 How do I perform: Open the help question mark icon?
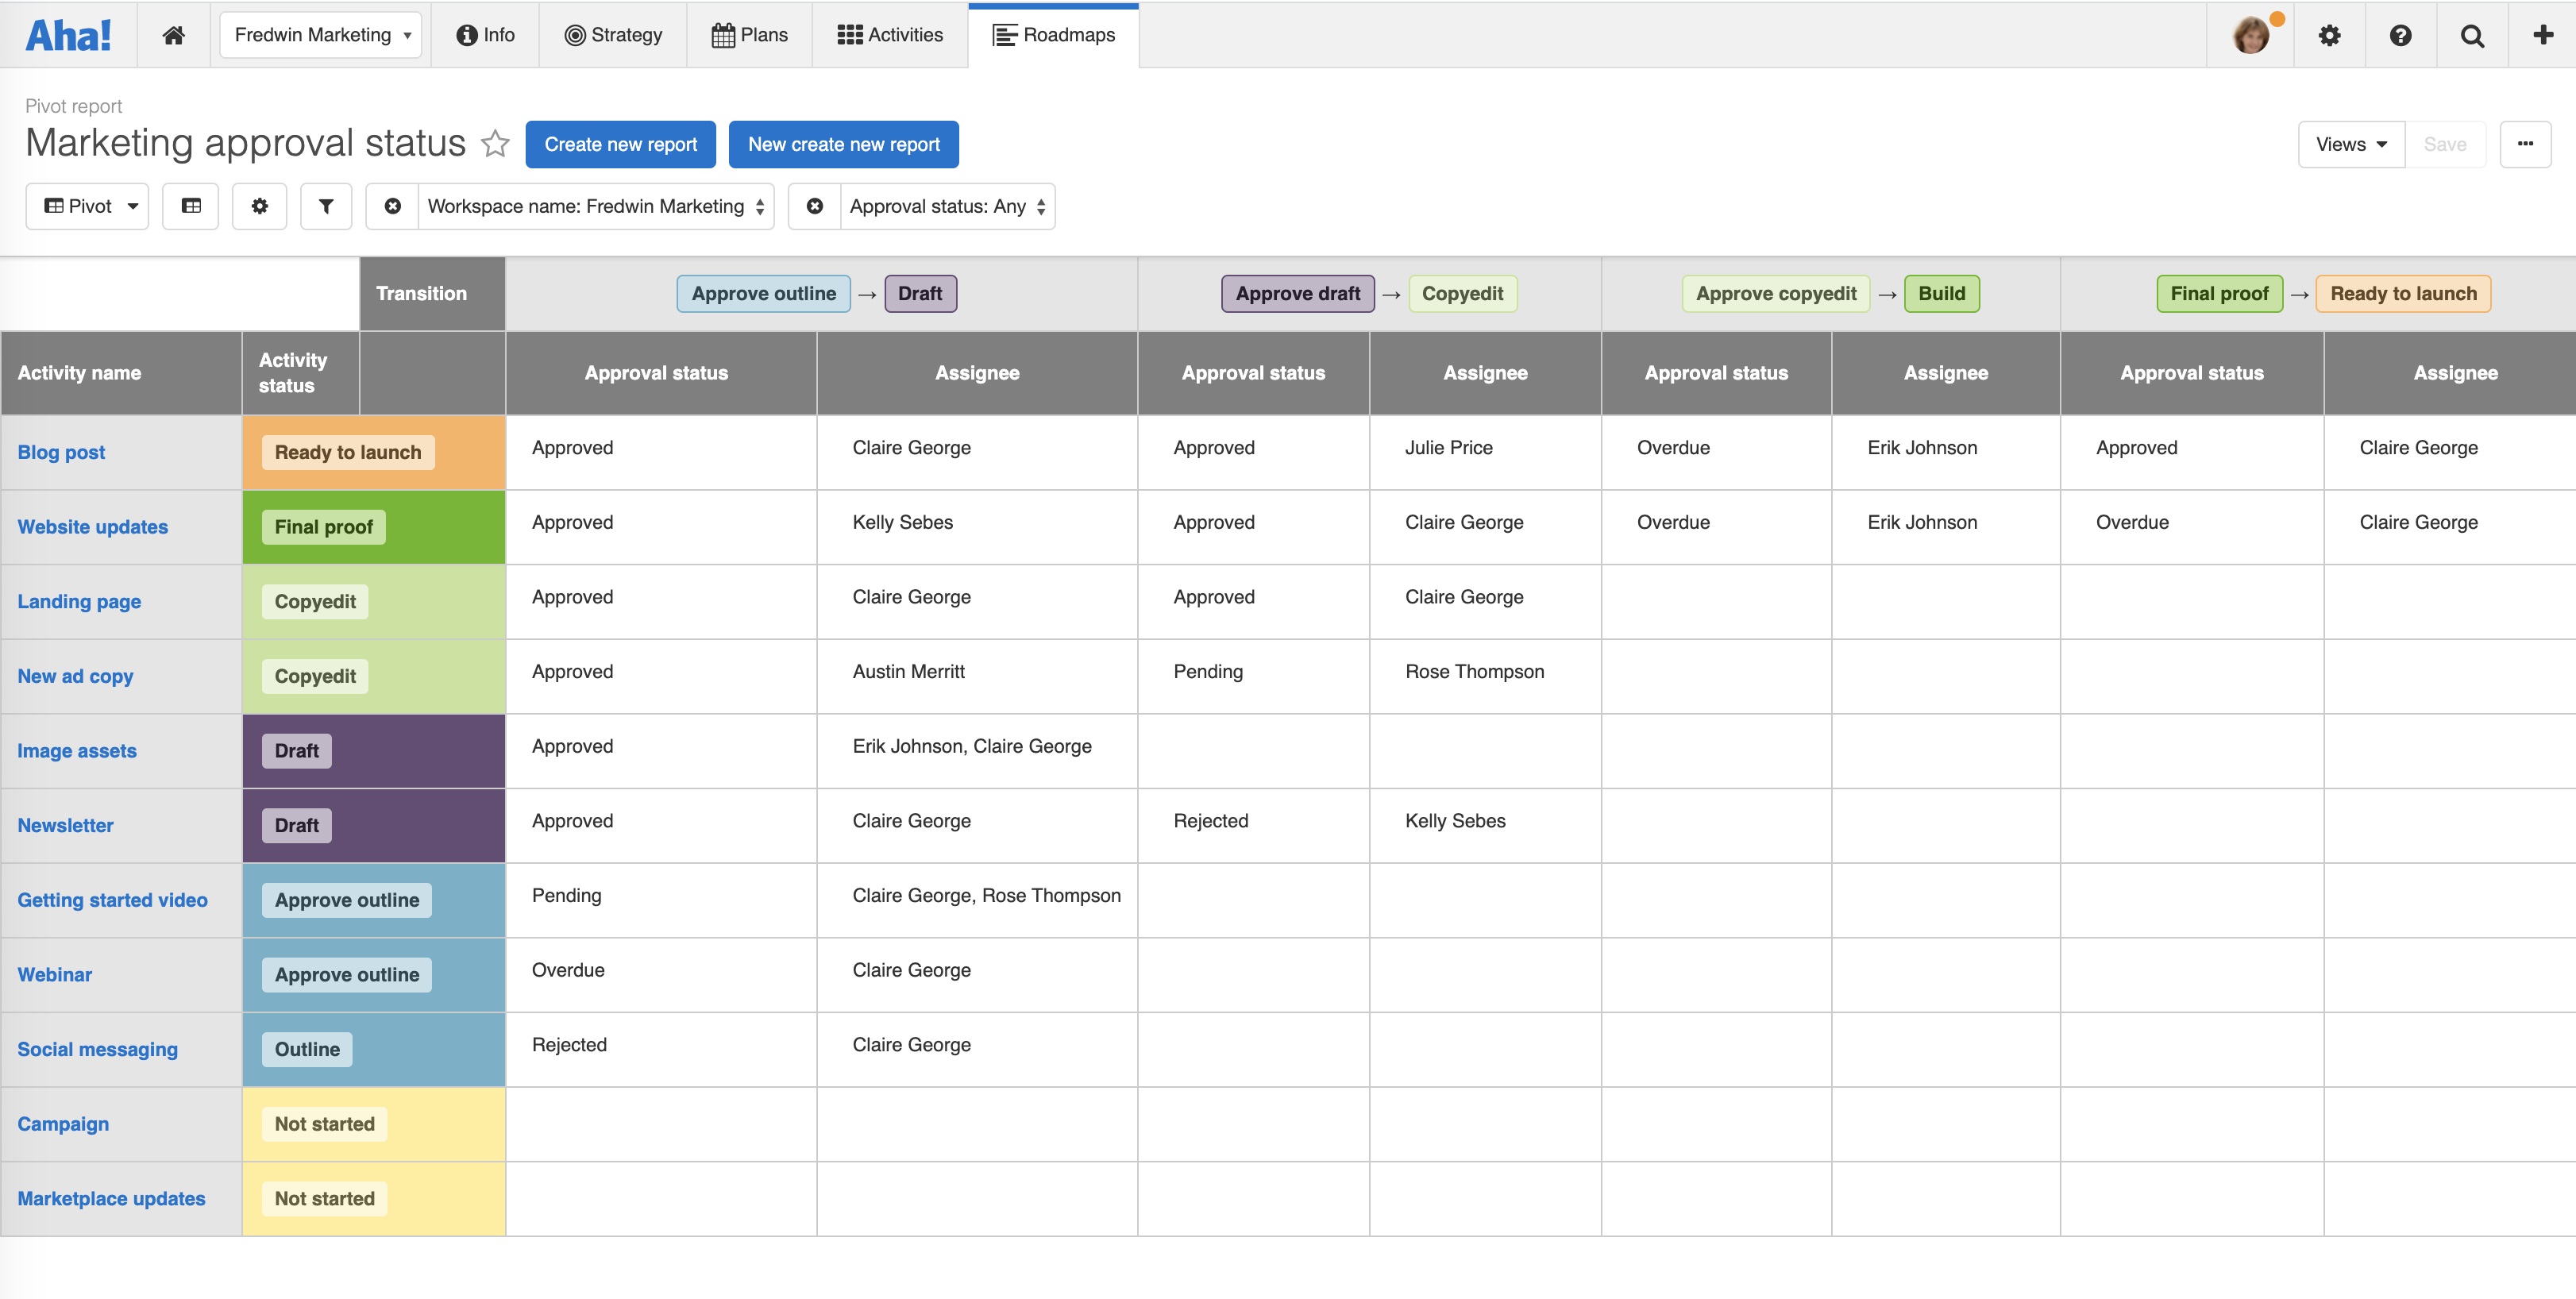[2400, 35]
